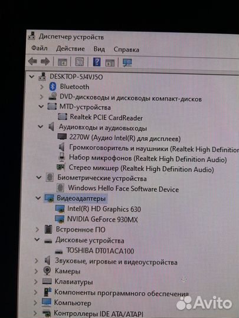Select Набор микрофонов (Realtek High Definition Audio)

coord(148,158)
